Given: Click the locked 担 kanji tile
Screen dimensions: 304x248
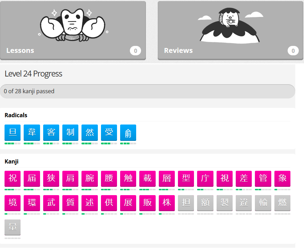Looking at the screenshot, I should coord(186,203).
